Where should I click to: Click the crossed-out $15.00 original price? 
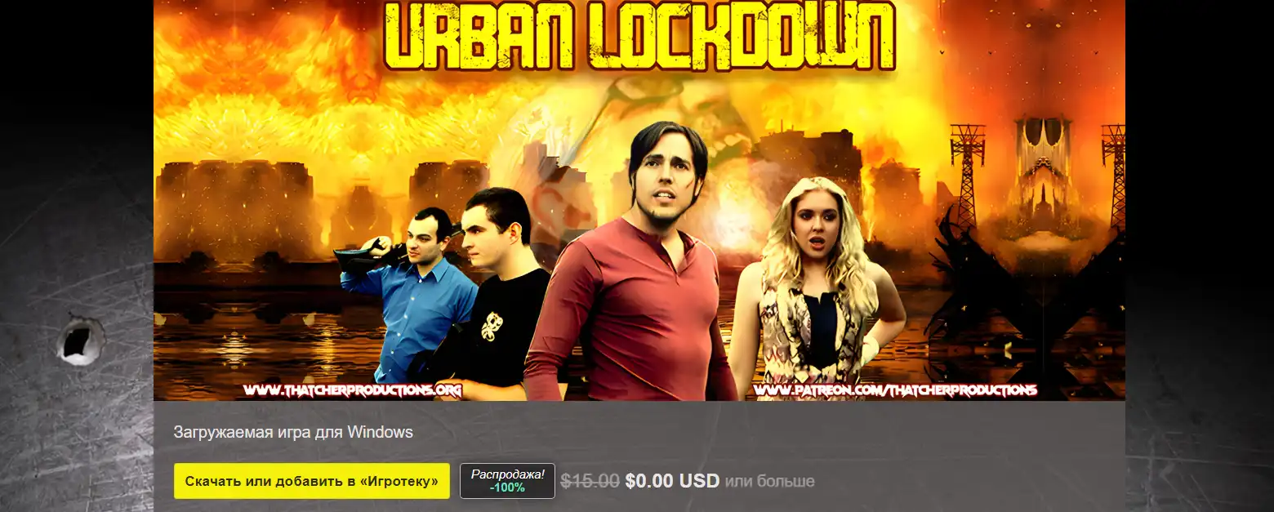tap(590, 481)
